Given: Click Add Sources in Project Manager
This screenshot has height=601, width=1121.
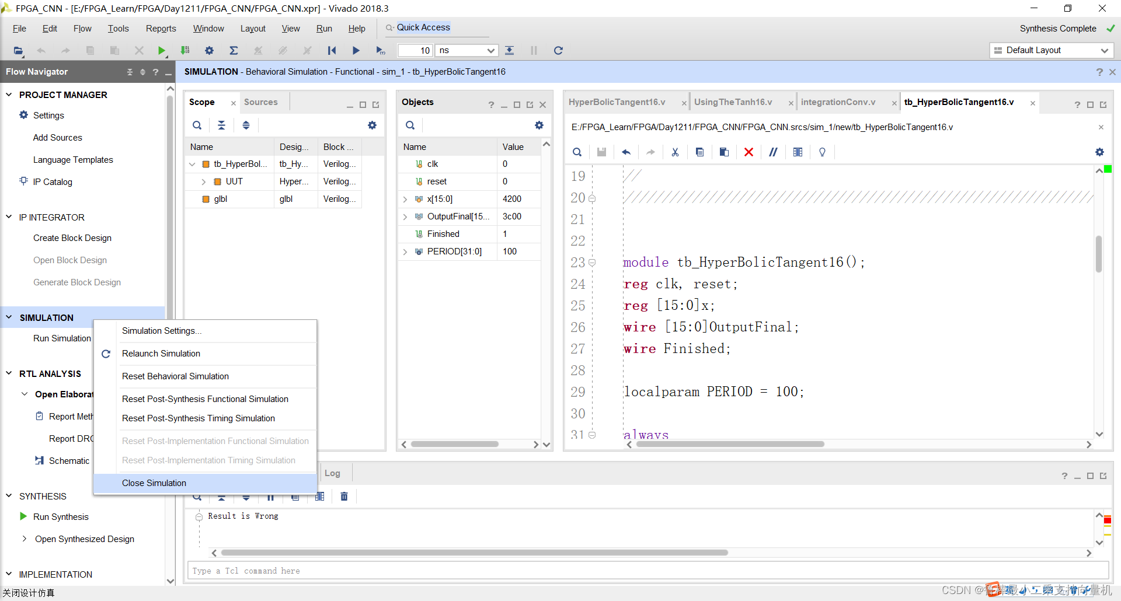Looking at the screenshot, I should coord(58,138).
